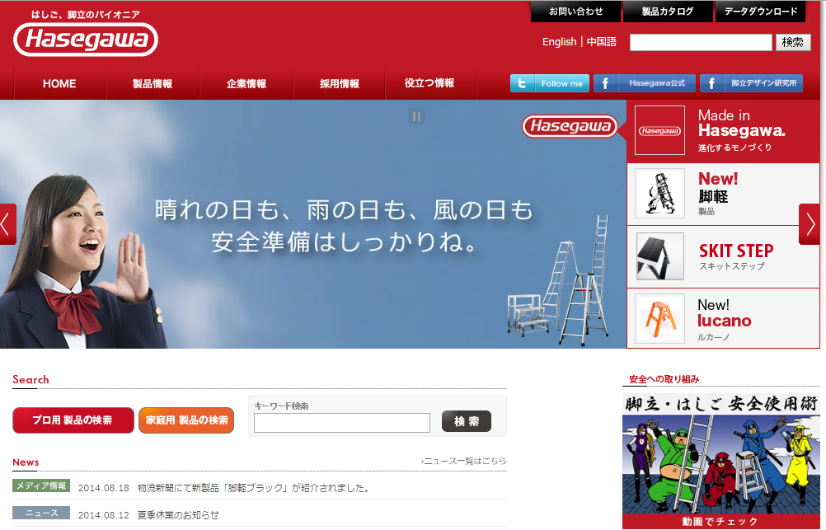Pause the hero slideshow
Image resolution: width=826 pixels, height=530 pixels.
pos(416,116)
